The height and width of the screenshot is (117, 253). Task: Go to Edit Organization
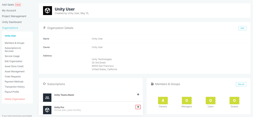point(14,61)
